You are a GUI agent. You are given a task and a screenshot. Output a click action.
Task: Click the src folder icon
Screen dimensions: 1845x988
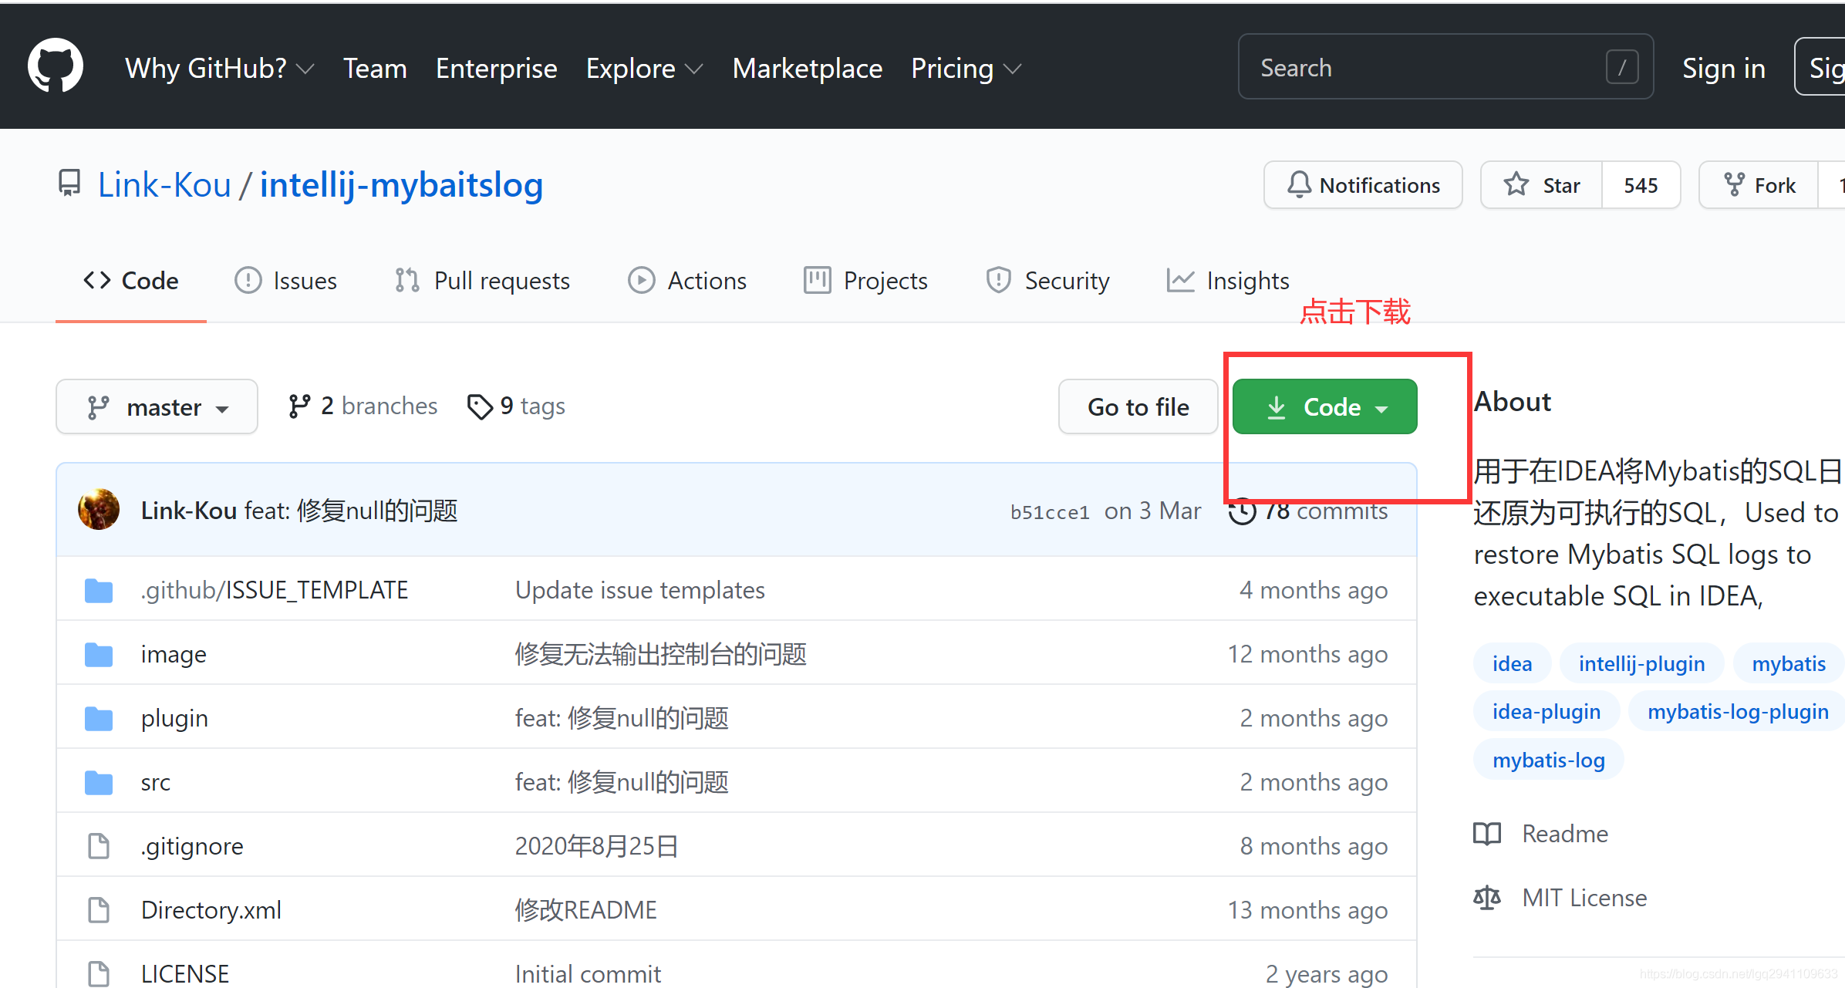[99, 783]
